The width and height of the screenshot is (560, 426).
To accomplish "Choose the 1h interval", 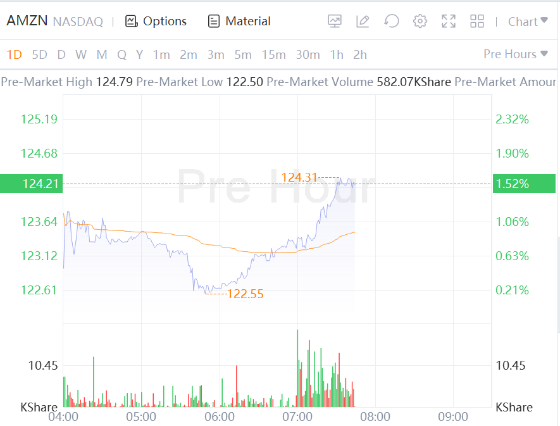I will coord(337,54).
